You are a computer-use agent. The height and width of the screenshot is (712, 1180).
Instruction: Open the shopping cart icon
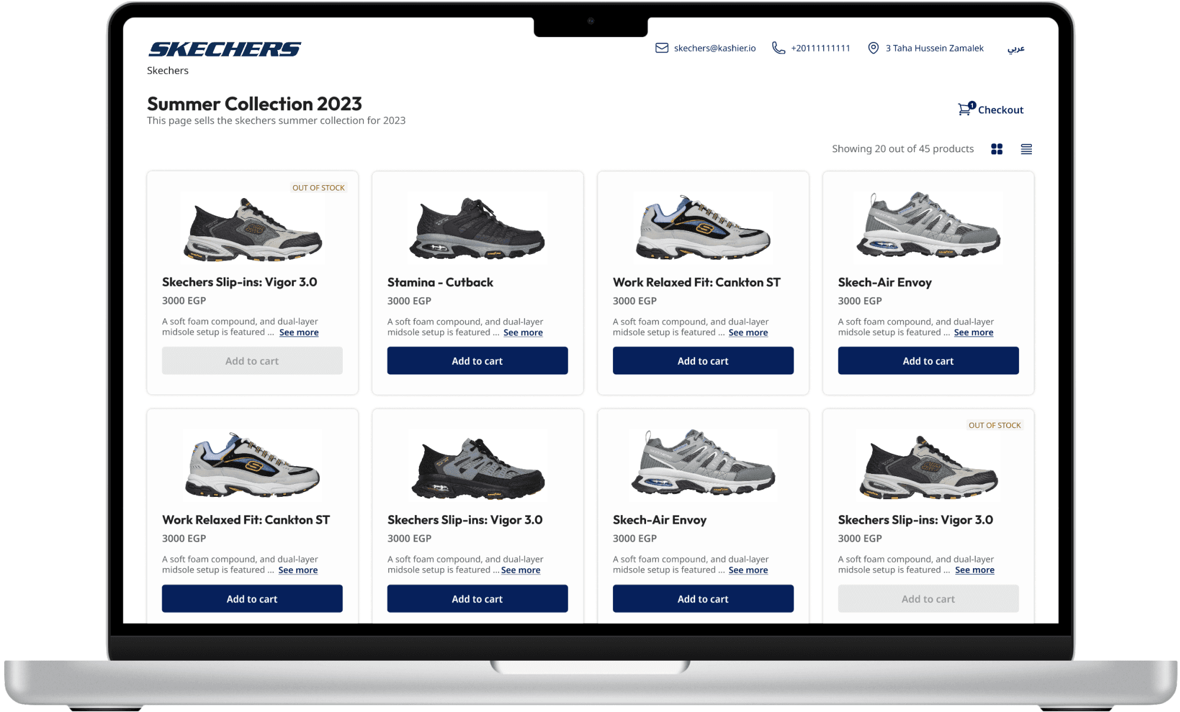coord(965,109)
